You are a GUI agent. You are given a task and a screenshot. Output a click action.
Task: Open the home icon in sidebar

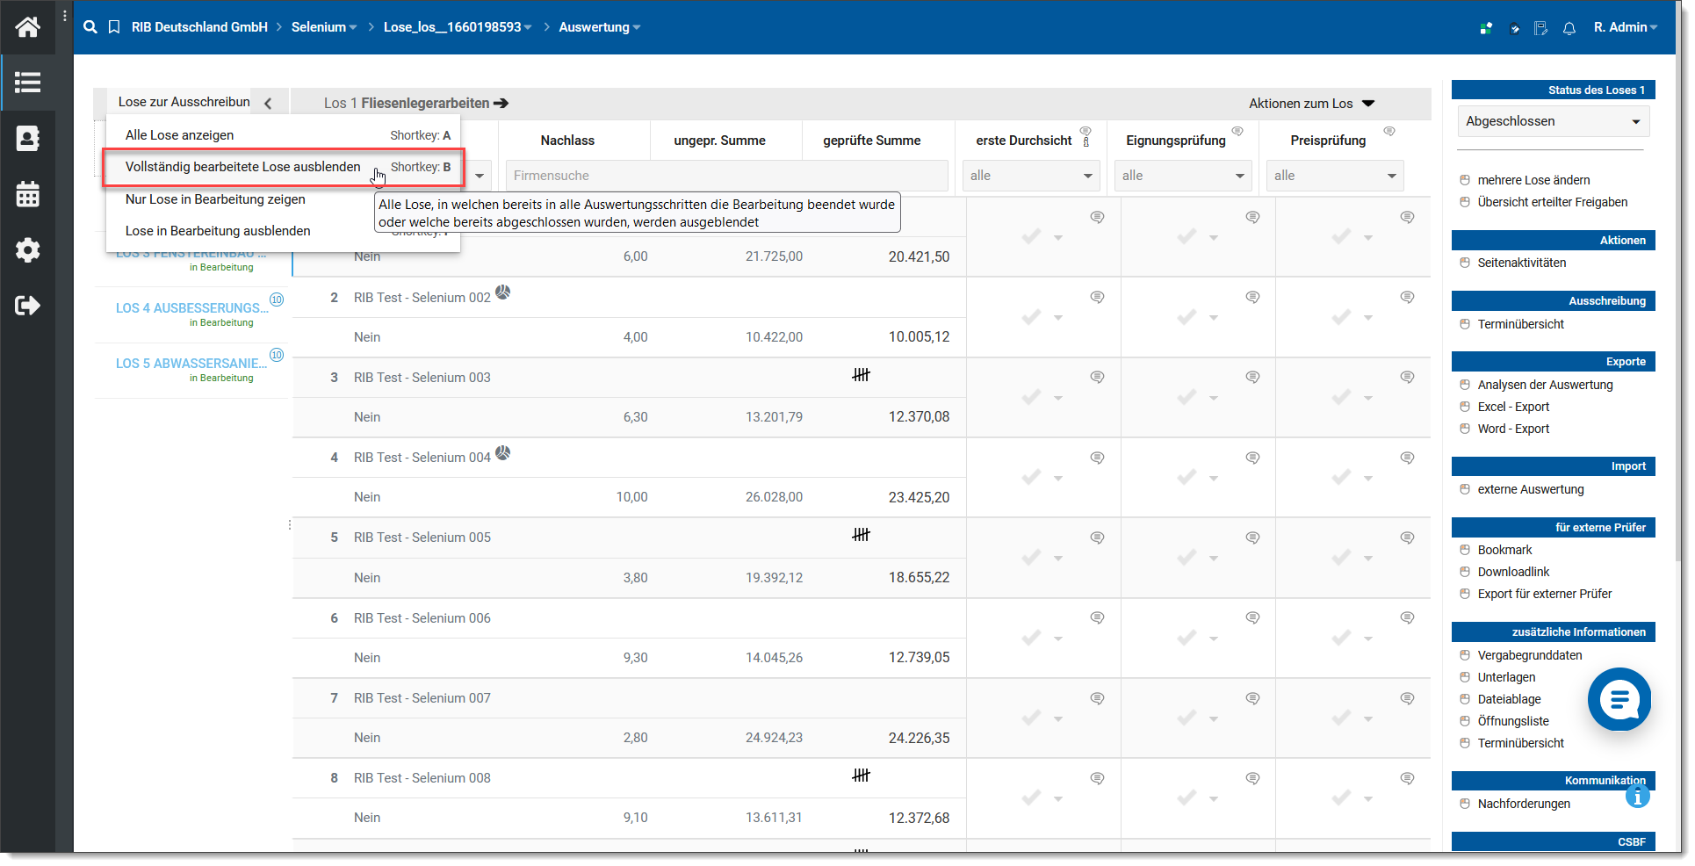[27, 27]
